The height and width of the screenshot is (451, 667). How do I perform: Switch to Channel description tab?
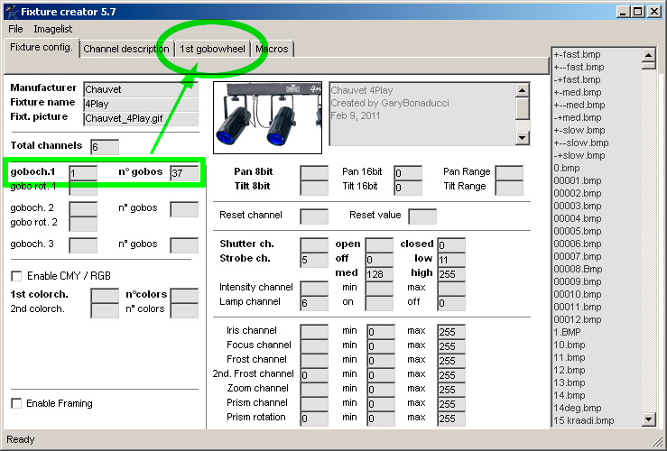coord(126,49)
